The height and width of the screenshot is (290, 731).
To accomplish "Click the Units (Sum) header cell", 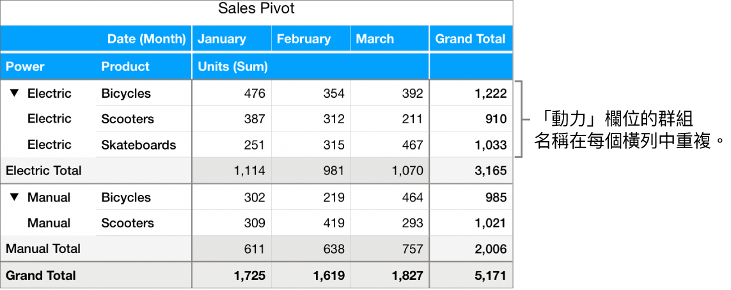I will (233, 66).
